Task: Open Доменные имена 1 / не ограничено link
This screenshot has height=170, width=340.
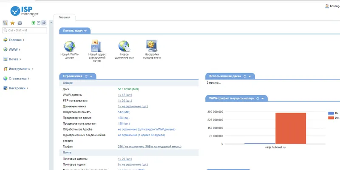Action: tap(133, 107)
